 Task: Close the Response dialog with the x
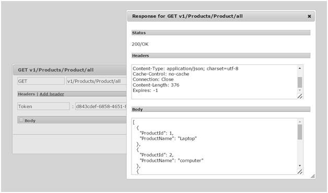[x=309, y=16]
